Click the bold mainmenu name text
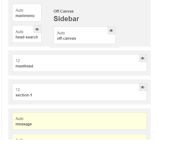The height and width of the screenshot is (167, 190). 25,15
